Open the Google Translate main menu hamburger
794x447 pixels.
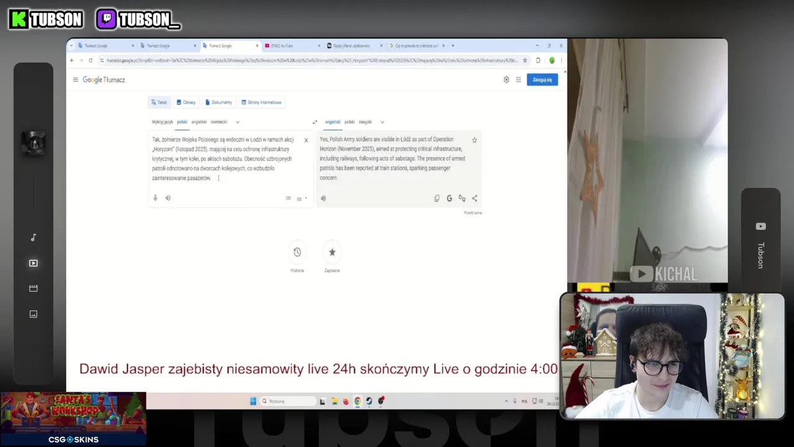pos(75,79)
